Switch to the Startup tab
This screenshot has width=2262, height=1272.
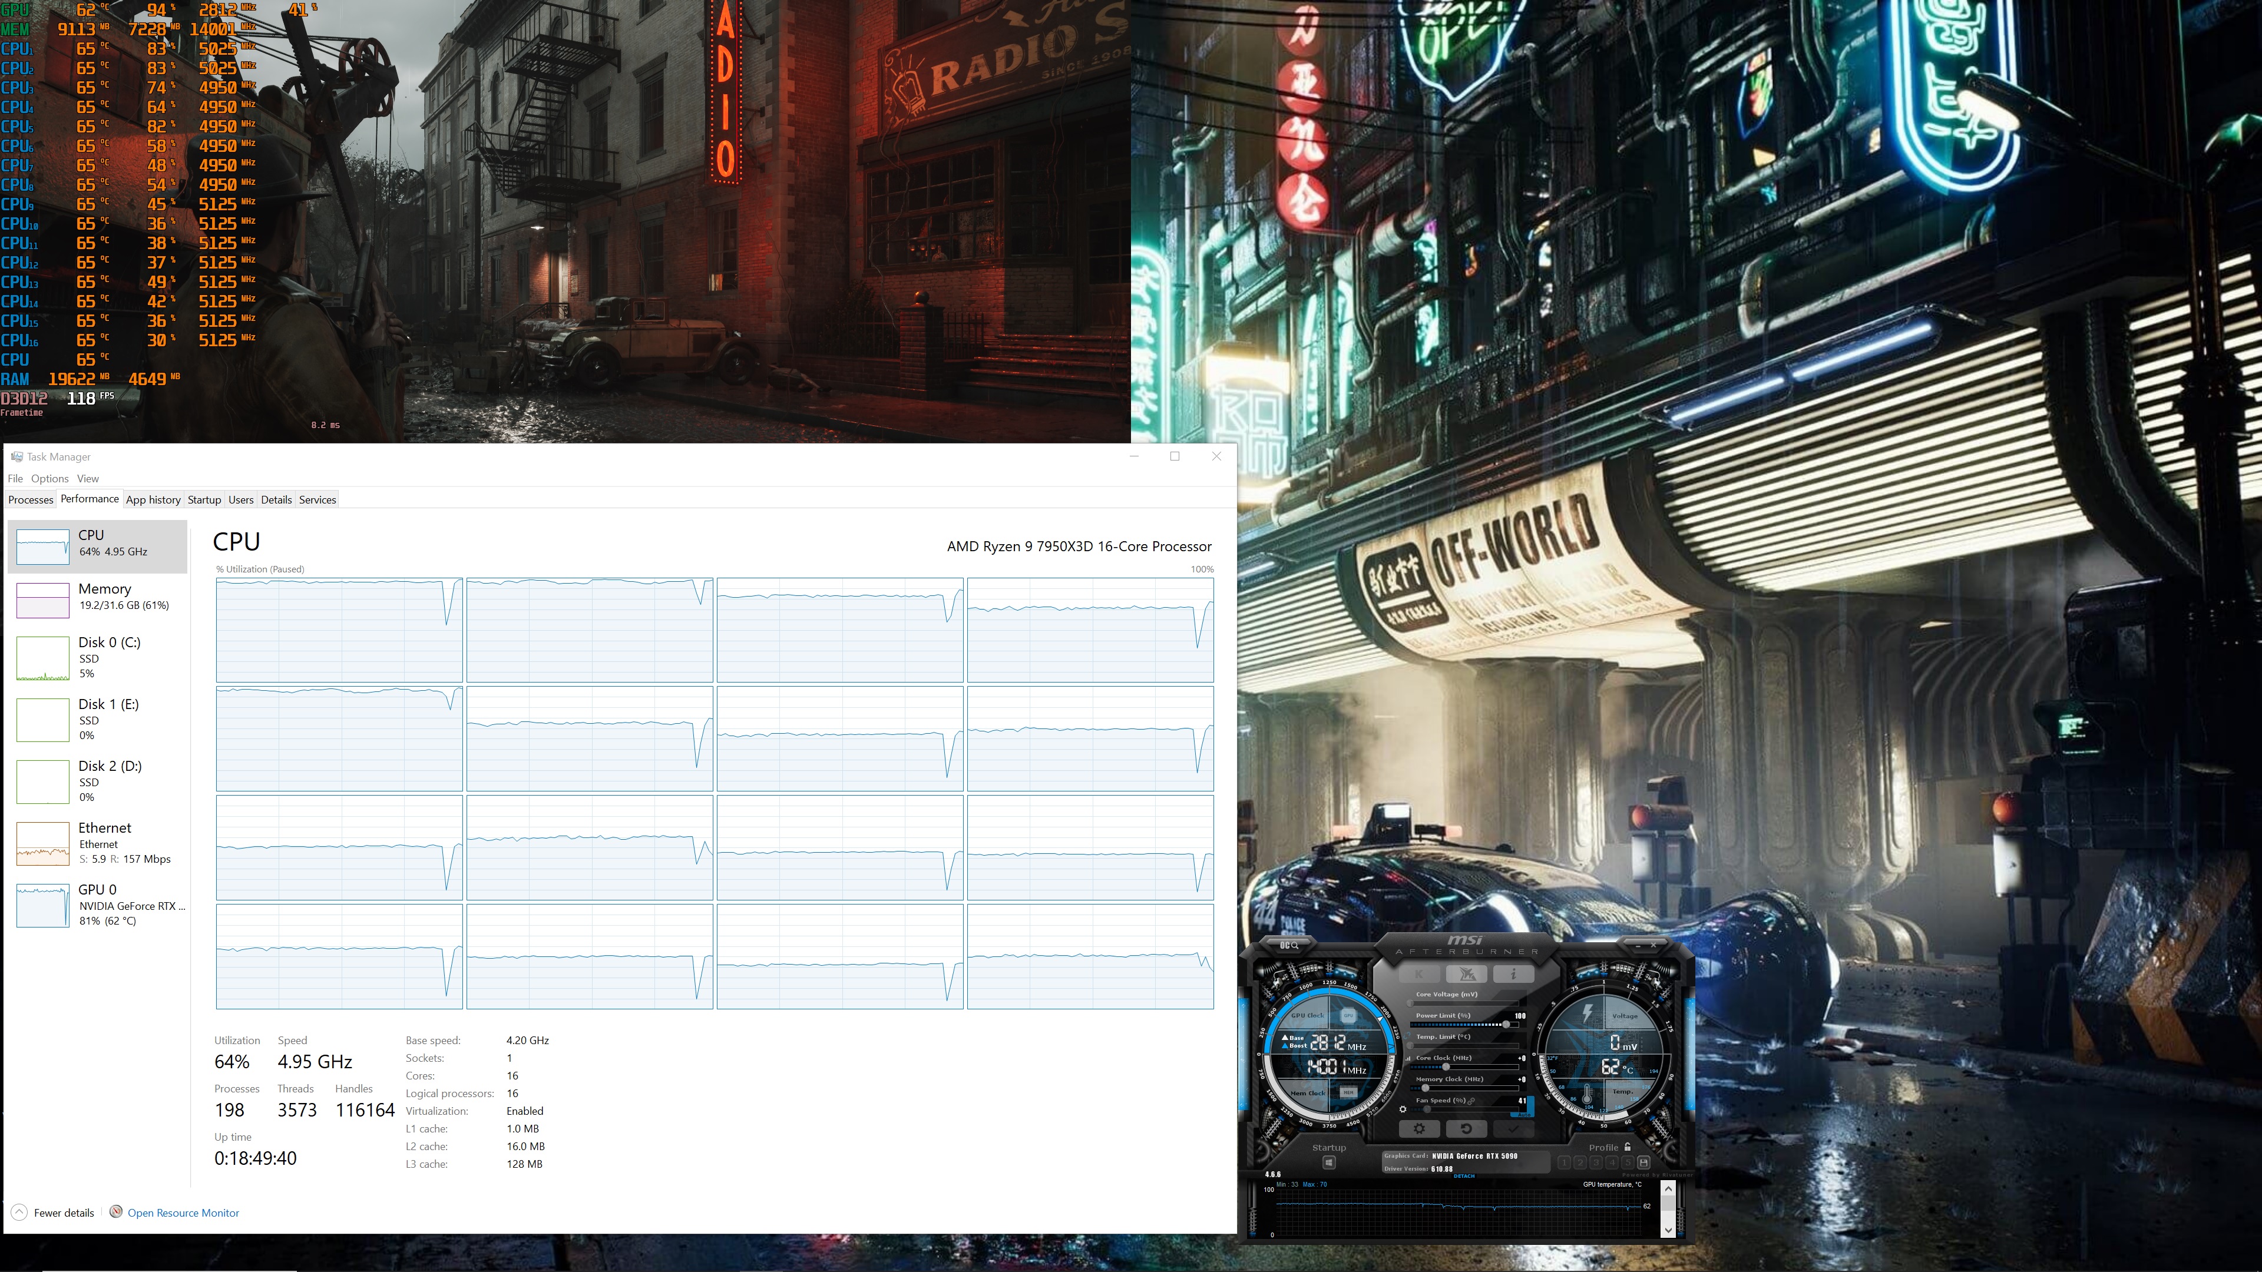[204, 499]
